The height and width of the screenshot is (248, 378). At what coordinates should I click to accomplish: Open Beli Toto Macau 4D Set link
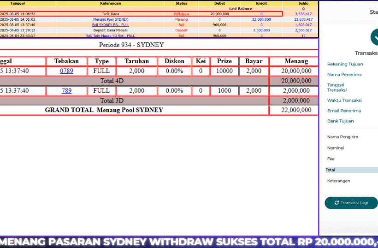pyautogui.click(x=110, y=35)
